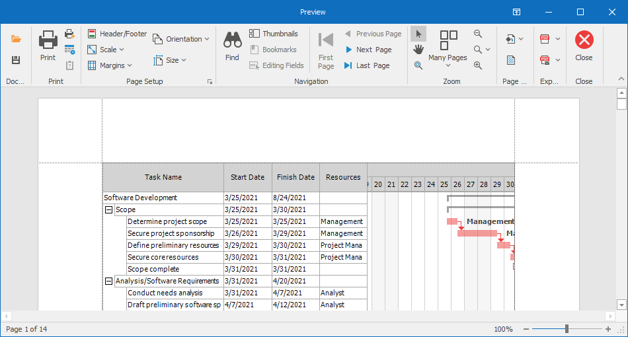Viewport: 628px width, 337px height.
Task: Open the Page Setup dialog launcher
Action: coord(210,82)
